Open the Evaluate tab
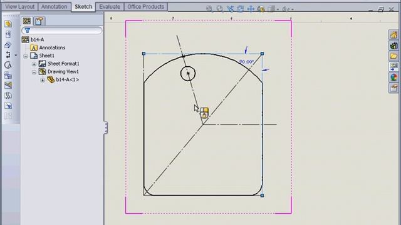This screenshot has width=401, height=225. pyautogui.click(x=110, y=7)
